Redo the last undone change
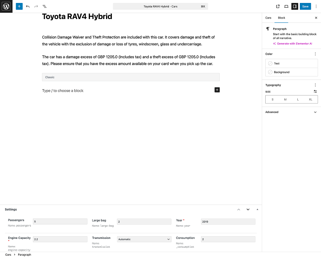Image resolution: width=321 pixels, height=257 pixels. point(36,6)
